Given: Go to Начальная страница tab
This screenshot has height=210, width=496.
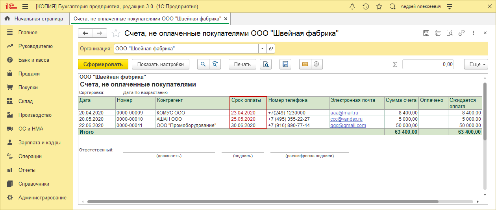Looking at the screenshot, I should [x=34, y=18].
